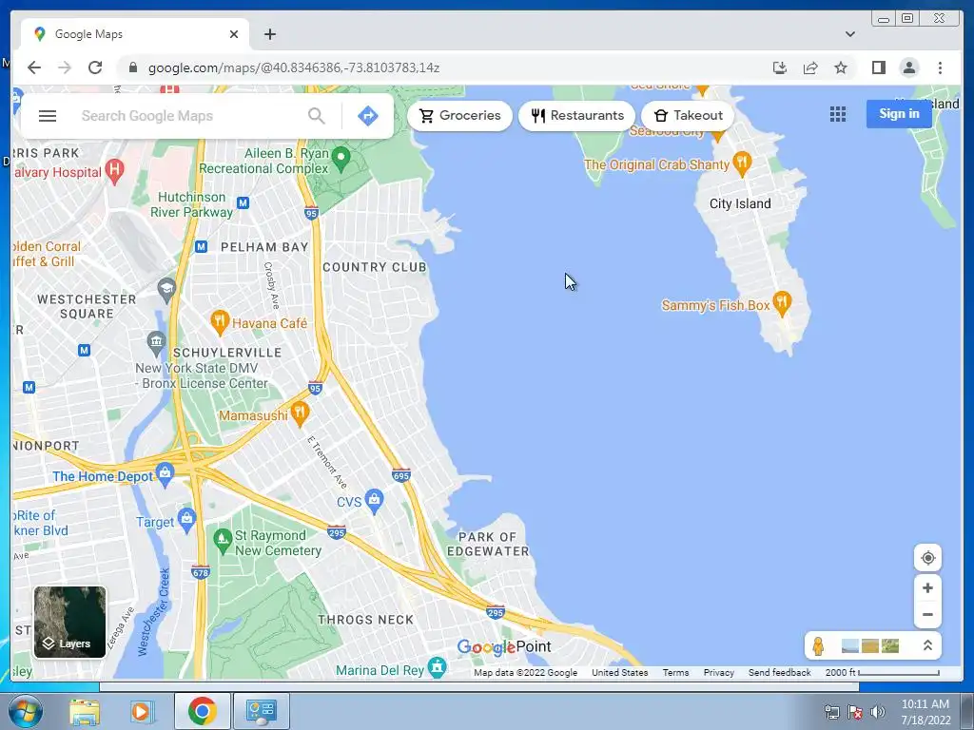Bookmark this page with the star
Screen dimensions: 974x730
coord(841,67)
